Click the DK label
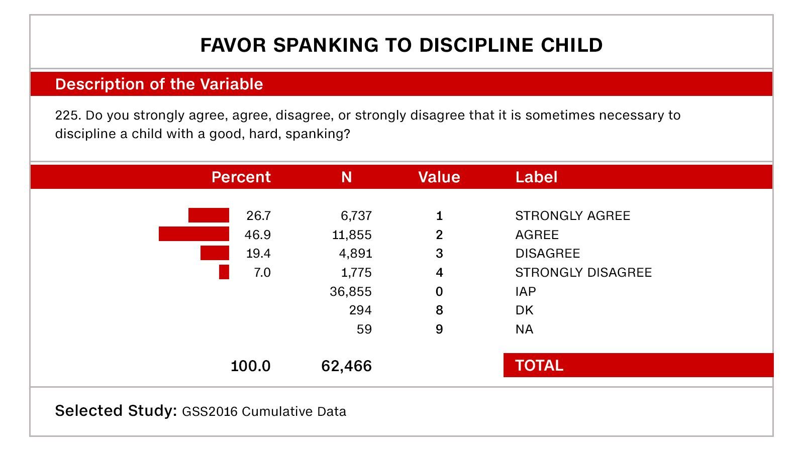 click(x=524, y=310)
